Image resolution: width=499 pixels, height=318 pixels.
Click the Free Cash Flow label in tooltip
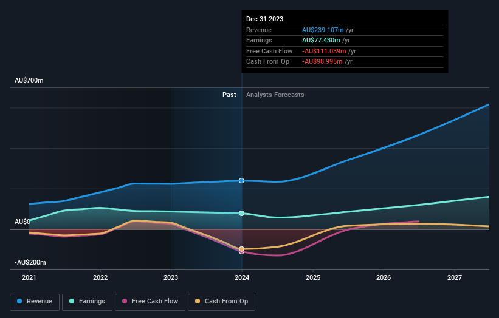click(x=269, y=51)
